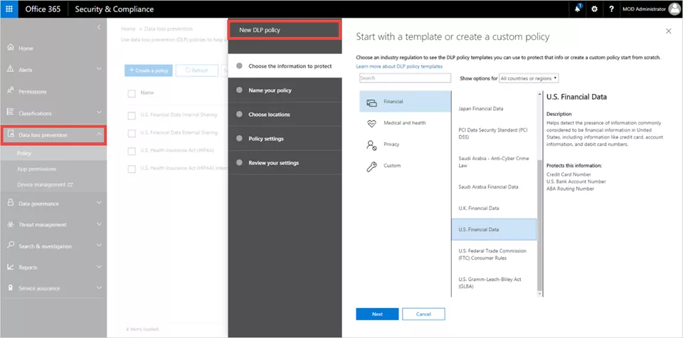683x338 pixels.
Task: Select Saudi Arabia - Anti-Cyber Crime Law
Action: [x=494, y=162]
